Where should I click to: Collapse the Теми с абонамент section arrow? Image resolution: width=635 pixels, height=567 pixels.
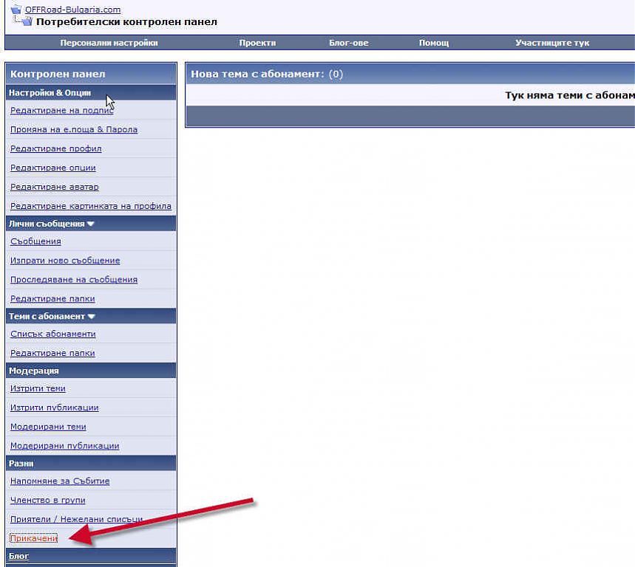coord(92,316)
